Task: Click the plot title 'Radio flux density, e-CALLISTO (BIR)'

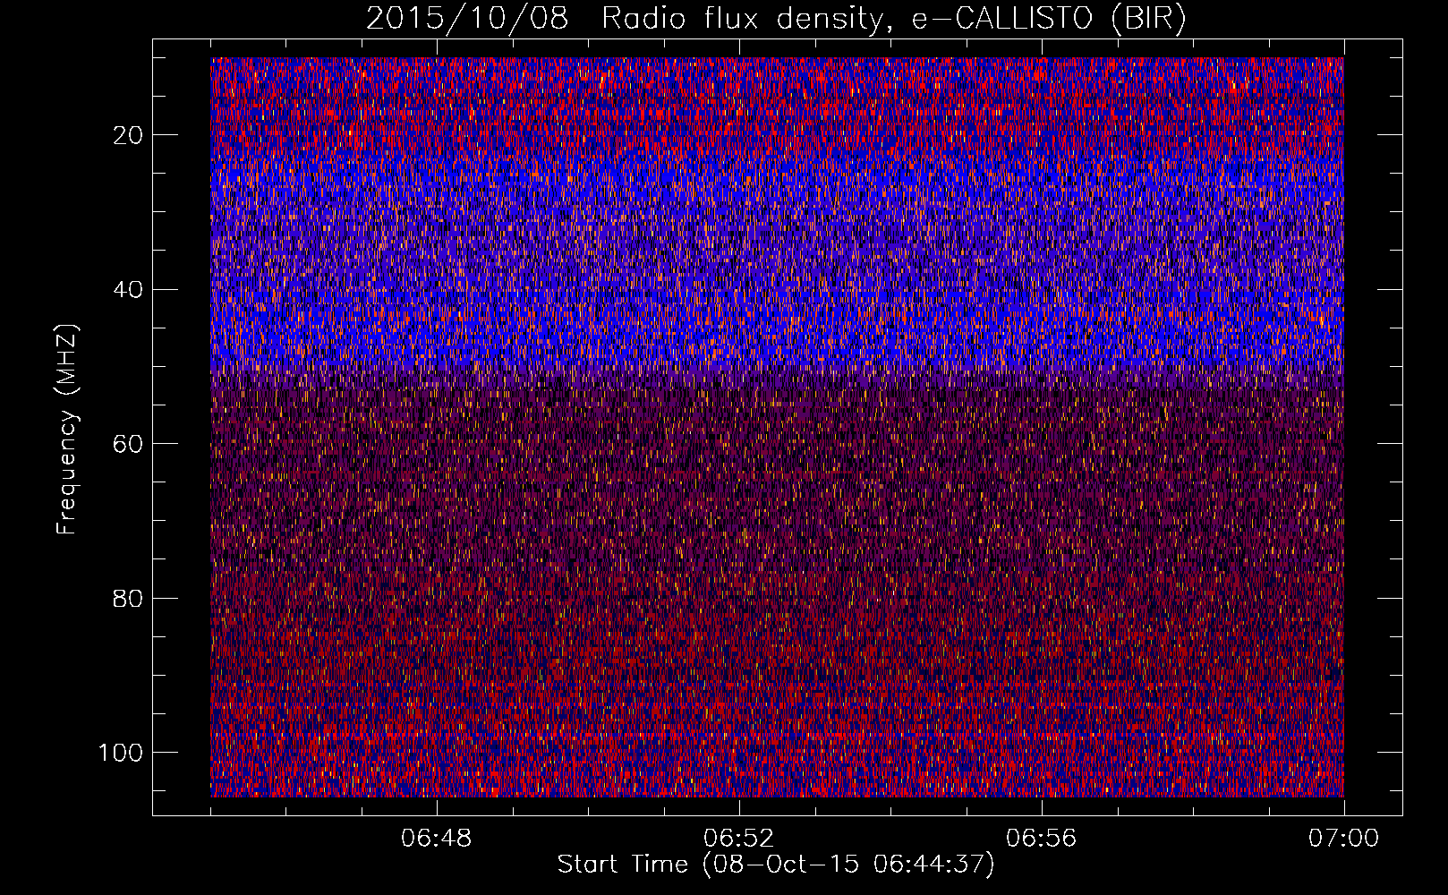Action: [894, 19]
